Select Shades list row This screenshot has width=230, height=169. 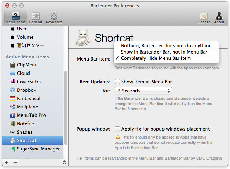33,132
